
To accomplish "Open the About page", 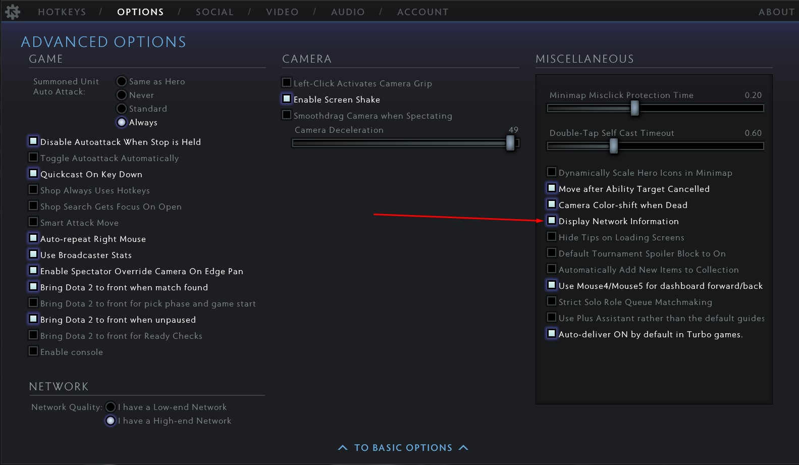I will [776, 12].
